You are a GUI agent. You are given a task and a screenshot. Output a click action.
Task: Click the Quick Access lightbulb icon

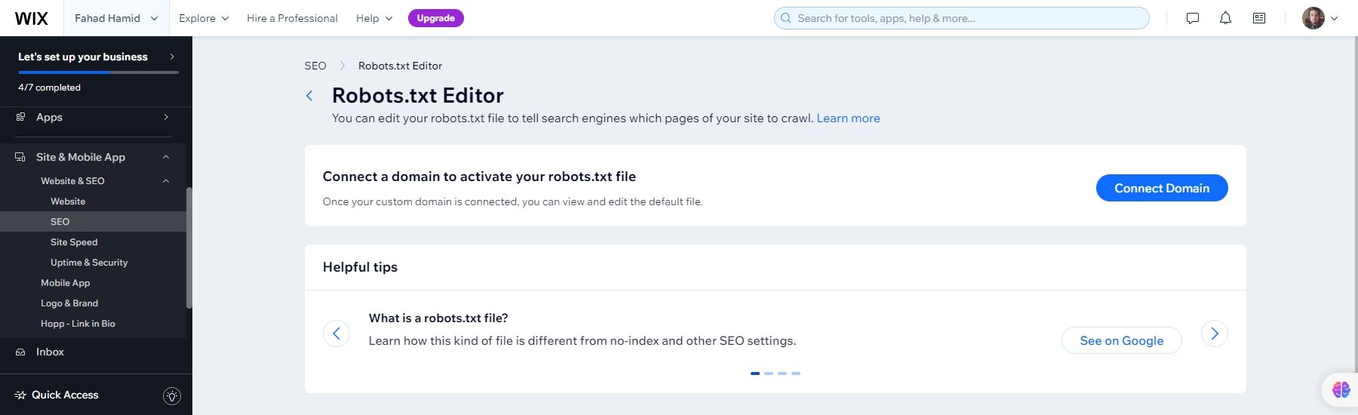[x=172, y=395]
